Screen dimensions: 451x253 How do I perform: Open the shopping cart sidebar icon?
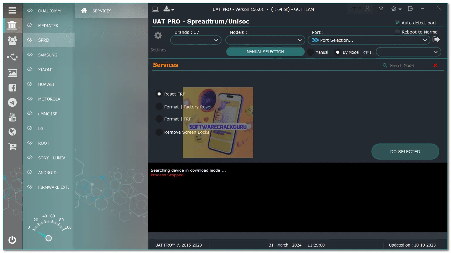tap(12, 147)
